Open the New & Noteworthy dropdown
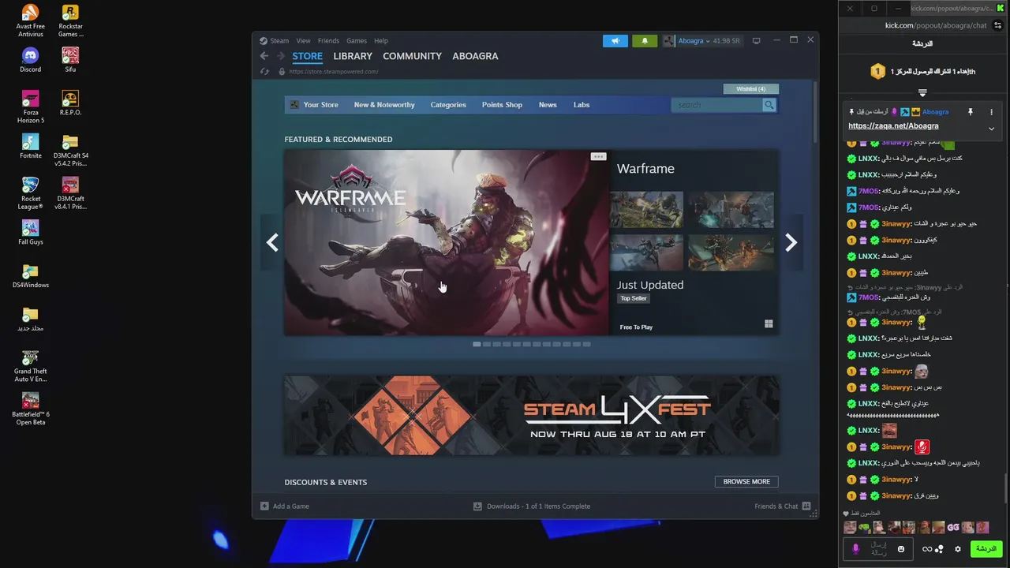The width and height of the screenshot is (1010, 568). click(x=384, y=105)
